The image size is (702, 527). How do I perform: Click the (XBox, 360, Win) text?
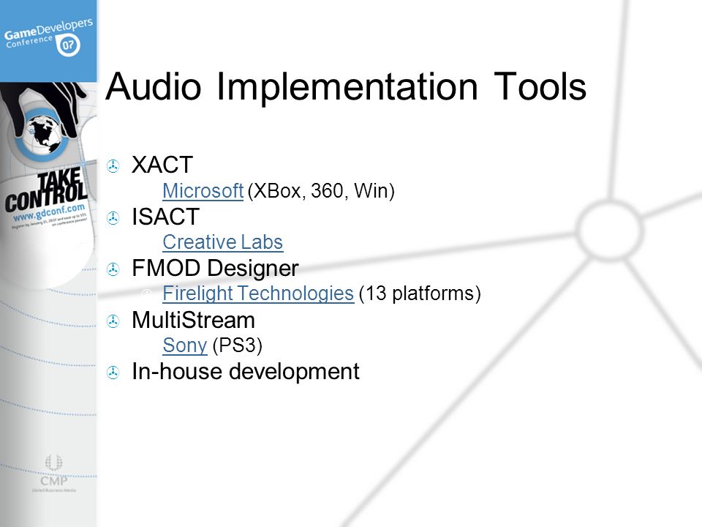321,191
